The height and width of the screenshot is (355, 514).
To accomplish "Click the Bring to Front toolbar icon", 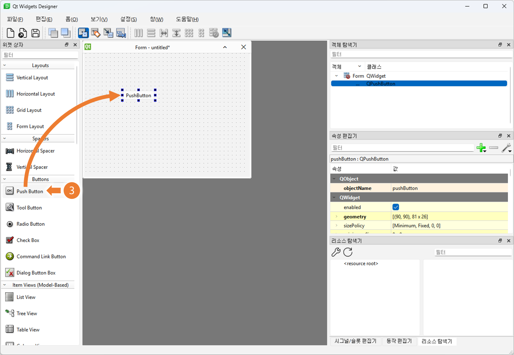I will (x=66, y=33).
